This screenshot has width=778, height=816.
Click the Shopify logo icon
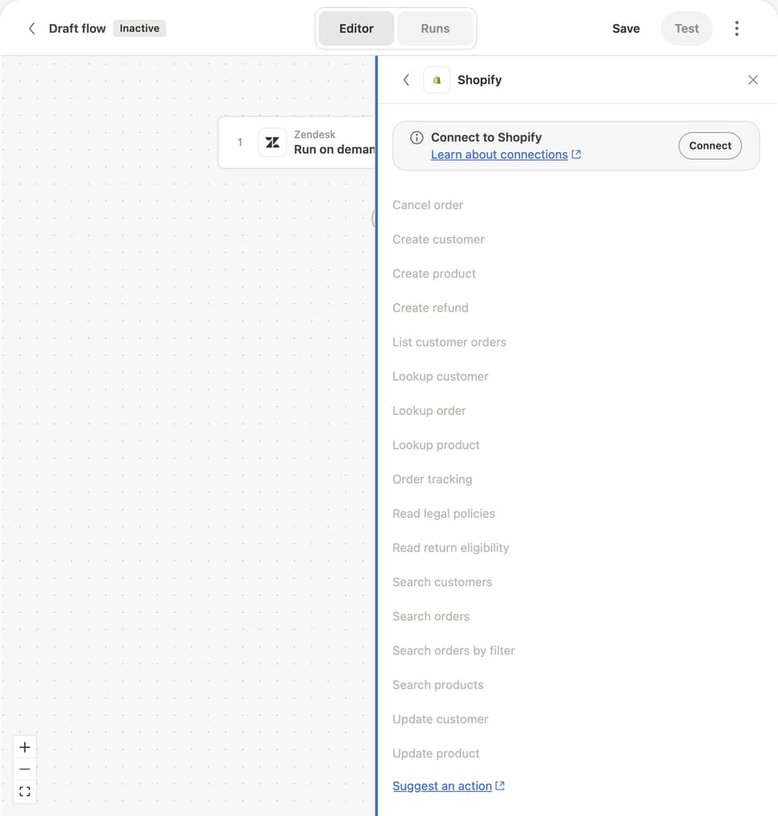coord(437,80)
